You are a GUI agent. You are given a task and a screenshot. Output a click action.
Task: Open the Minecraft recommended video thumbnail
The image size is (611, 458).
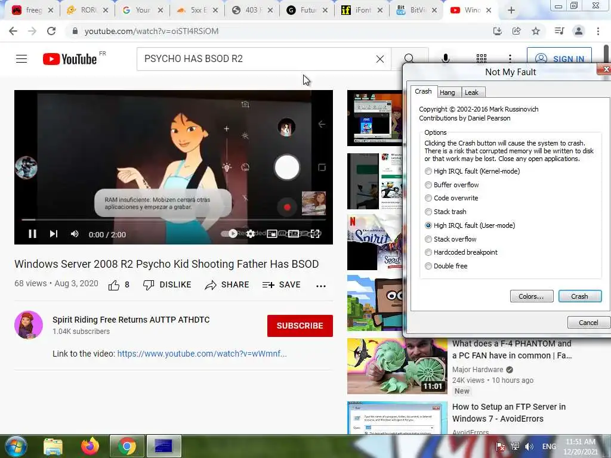click(x=375, y=303)
